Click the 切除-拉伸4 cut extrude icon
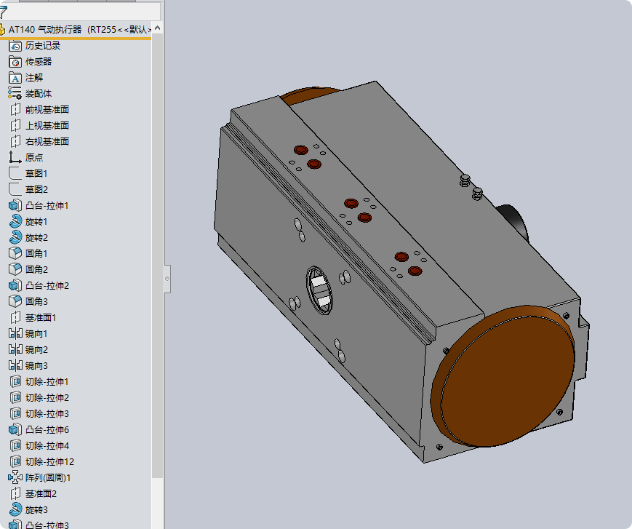Image resolution: width=632 pixels, height=529 pixels. click(x=15, y=445)
